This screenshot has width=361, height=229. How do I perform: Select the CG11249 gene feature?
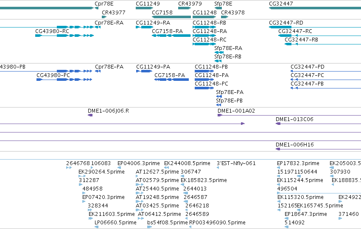coord(144,8)
